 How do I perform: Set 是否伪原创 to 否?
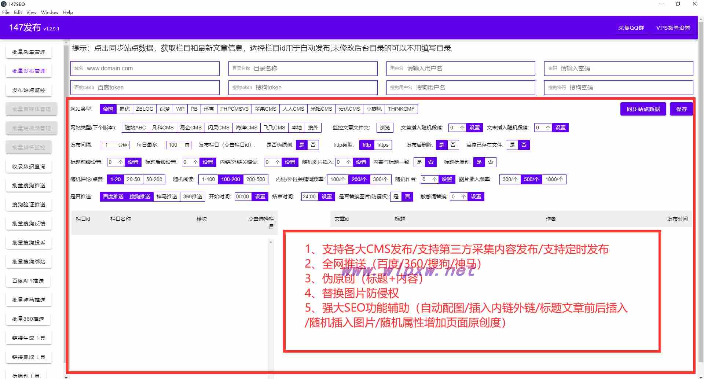tap(313, 145)
